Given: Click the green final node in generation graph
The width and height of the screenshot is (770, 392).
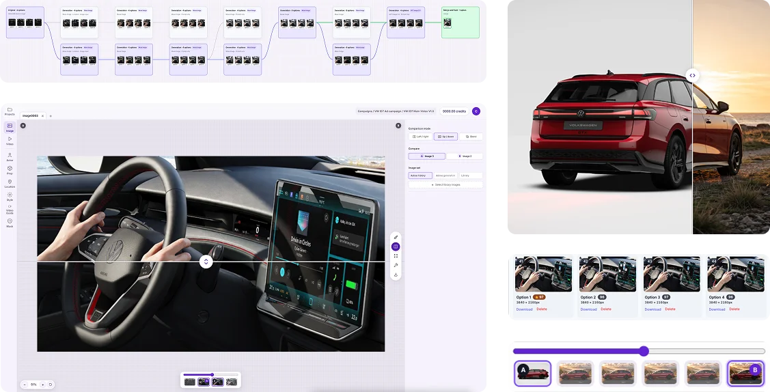Looking at the screenshot, I should tap(460, 22).
